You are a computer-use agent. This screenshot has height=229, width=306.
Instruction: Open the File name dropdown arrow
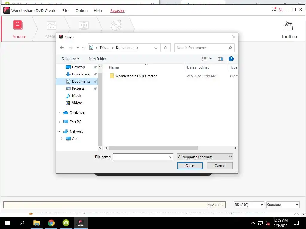[171, 157]
